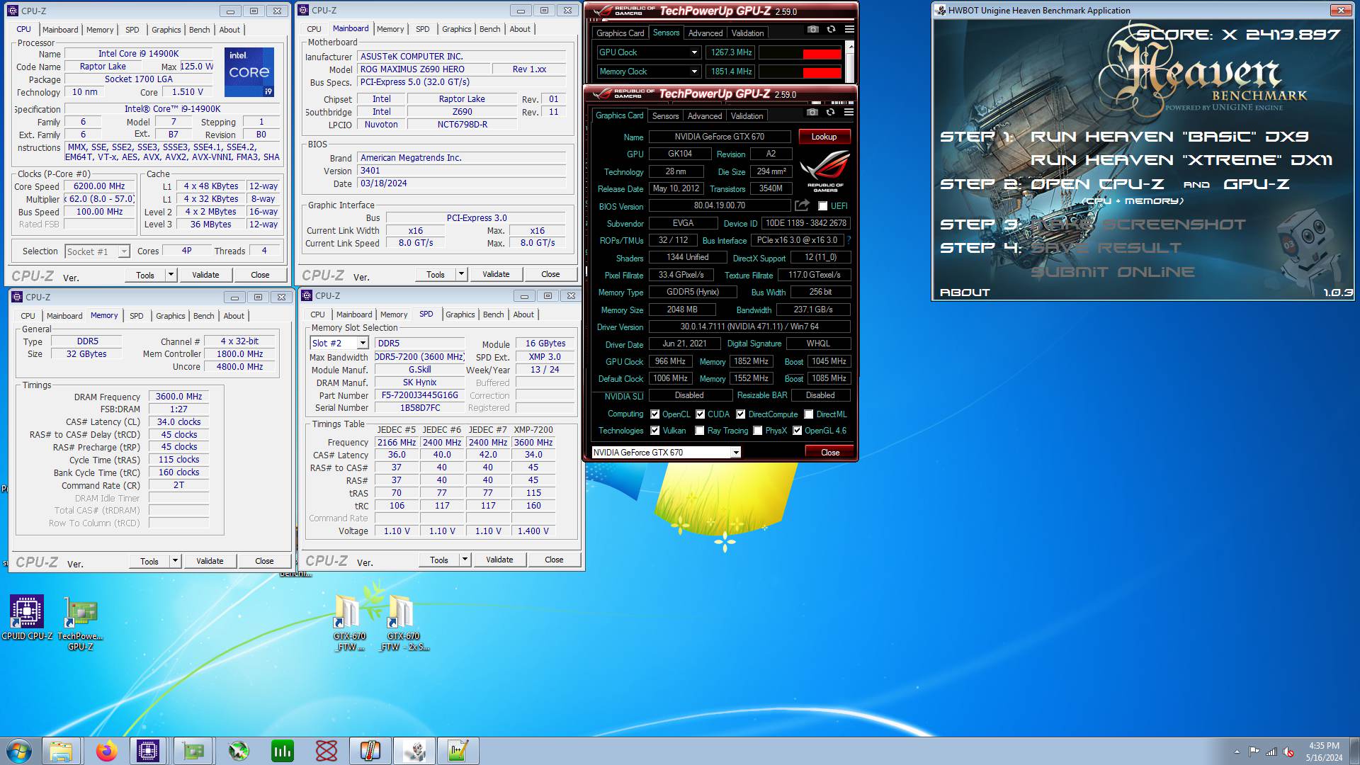
Task: Open the hamburger menu in GPU-Z Graphics Card window
Action: [x=849, y=113]
